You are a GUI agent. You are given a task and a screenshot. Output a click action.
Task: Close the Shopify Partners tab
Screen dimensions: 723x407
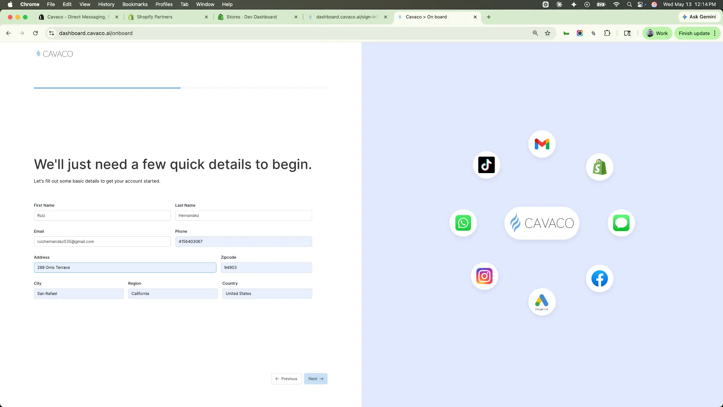click(x=207, y=17)
